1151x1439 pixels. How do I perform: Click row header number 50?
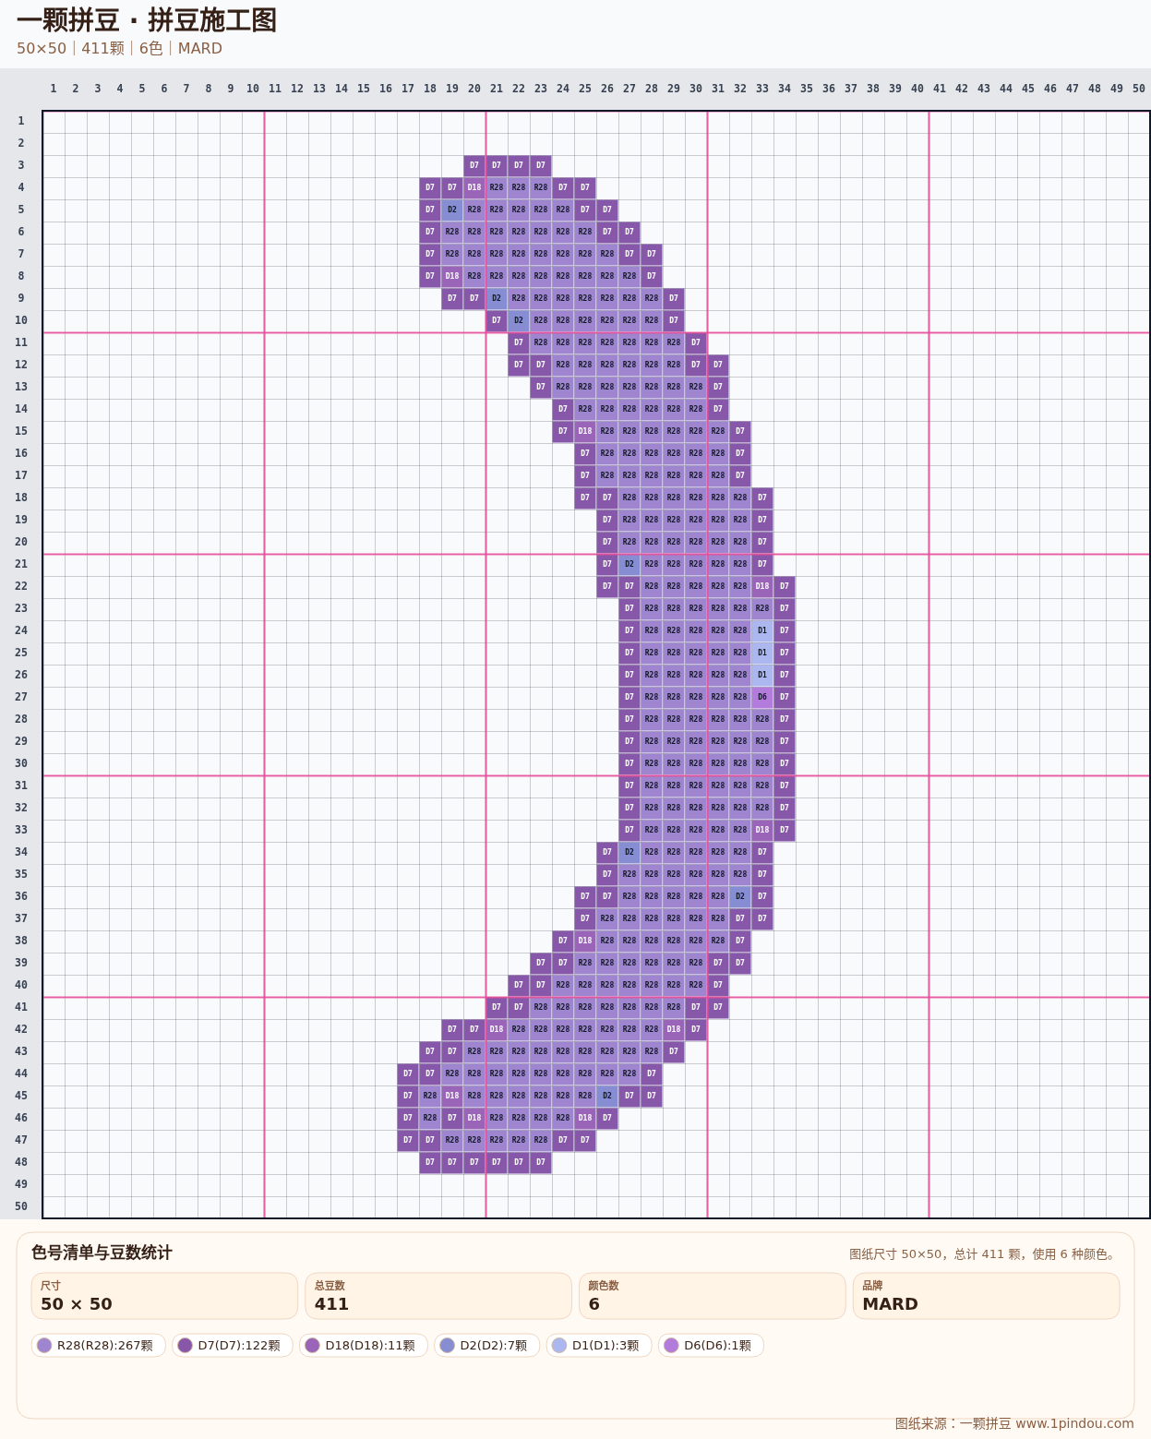point(21,1206)
